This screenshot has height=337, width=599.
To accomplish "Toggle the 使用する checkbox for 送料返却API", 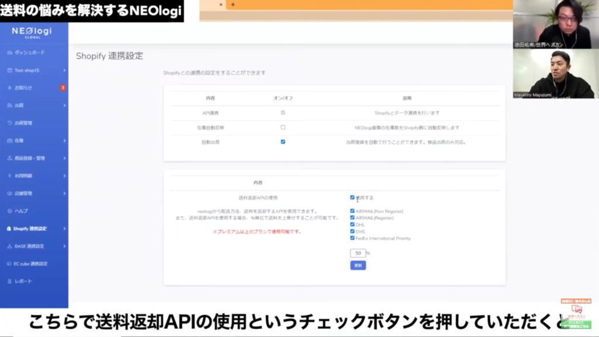I will point(352,198).
